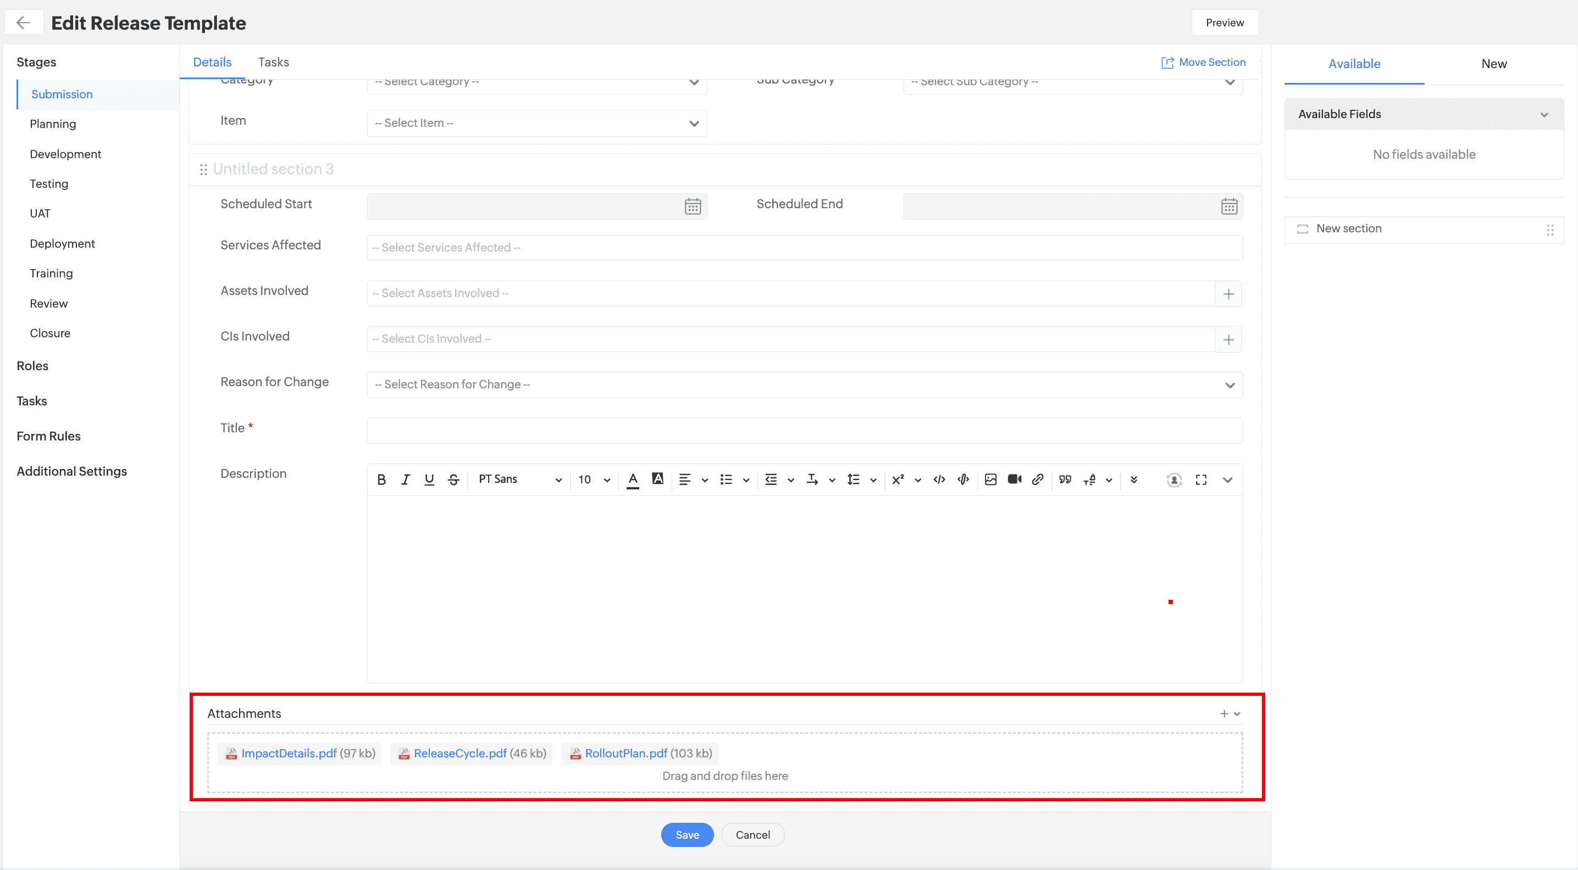Screen dimensions: 1578x870
Task: Click the Bold formatting icon
Action: (x=381, y=480)
